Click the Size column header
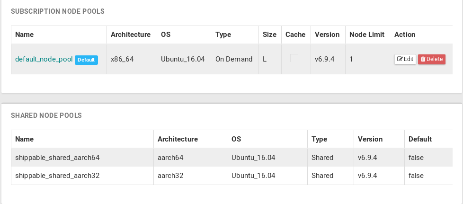 click(x=269, y=35)
